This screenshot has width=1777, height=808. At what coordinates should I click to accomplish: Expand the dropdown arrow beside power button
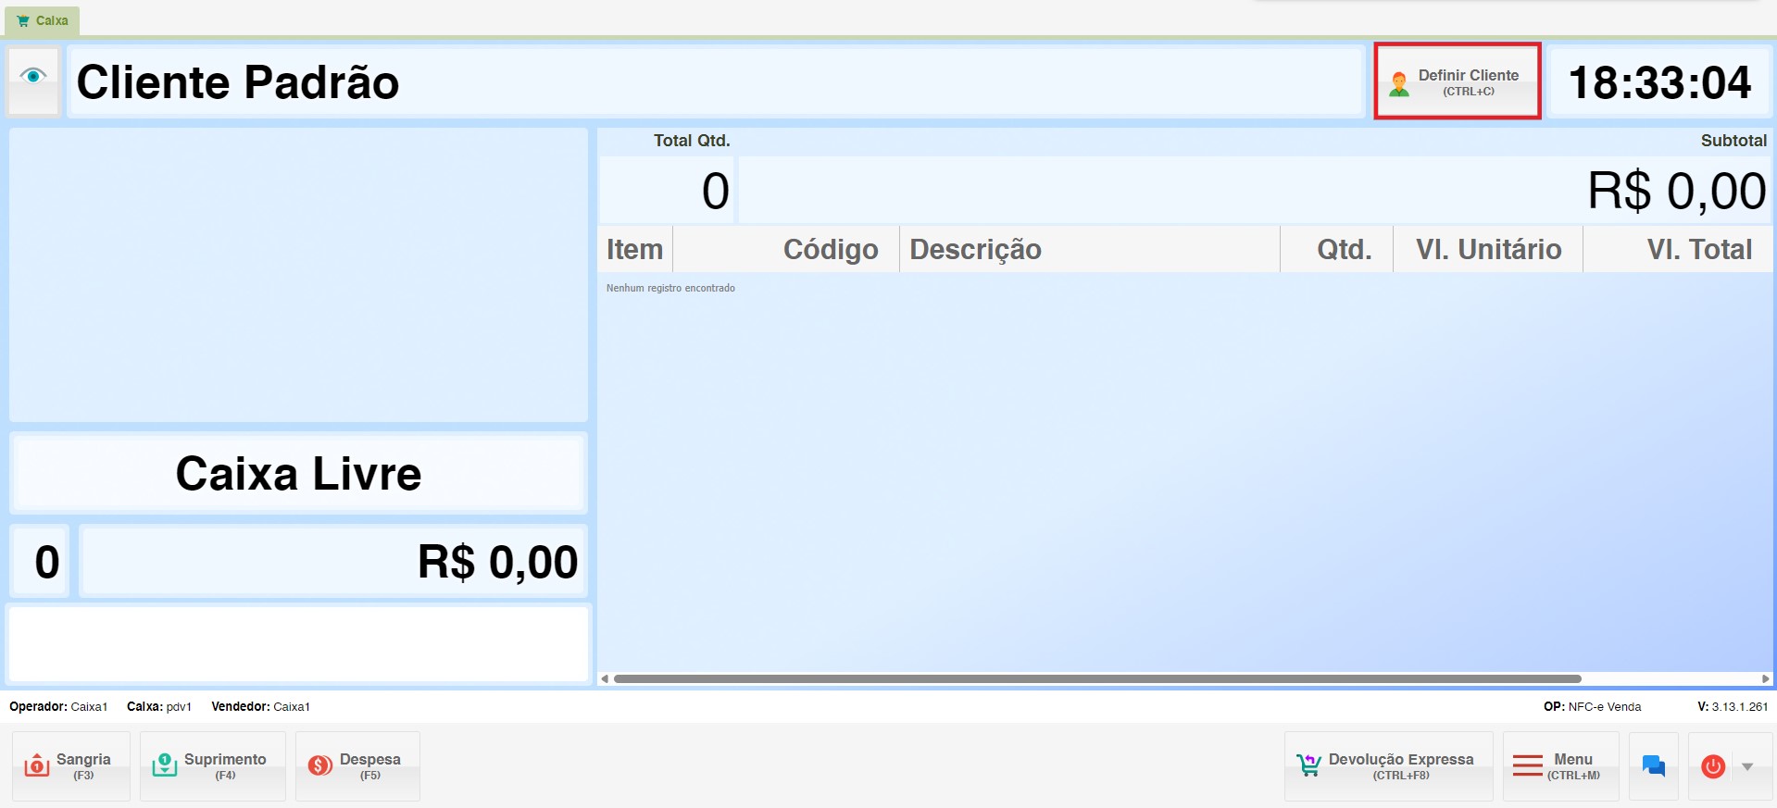(x=1747, y=766)
